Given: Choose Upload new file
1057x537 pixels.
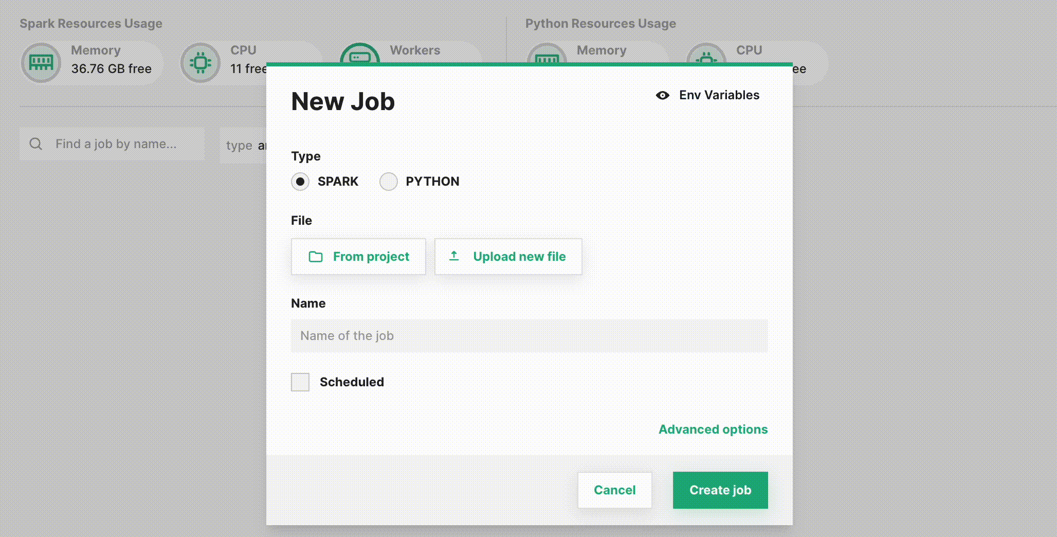Looking at the screenshot, I should pyautogui.click(x=508, y=256).
